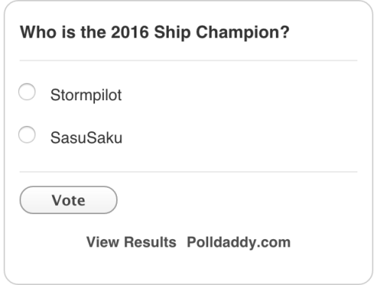Show current poll results
Screen dimensions: 377x285
tap(131, 242)
